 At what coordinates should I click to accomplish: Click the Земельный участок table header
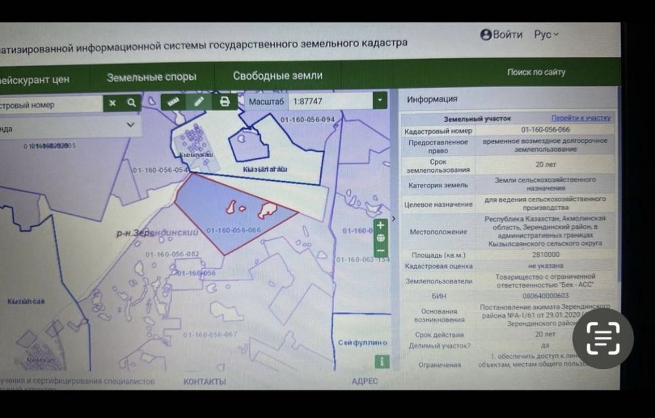[x=477, y=118]
